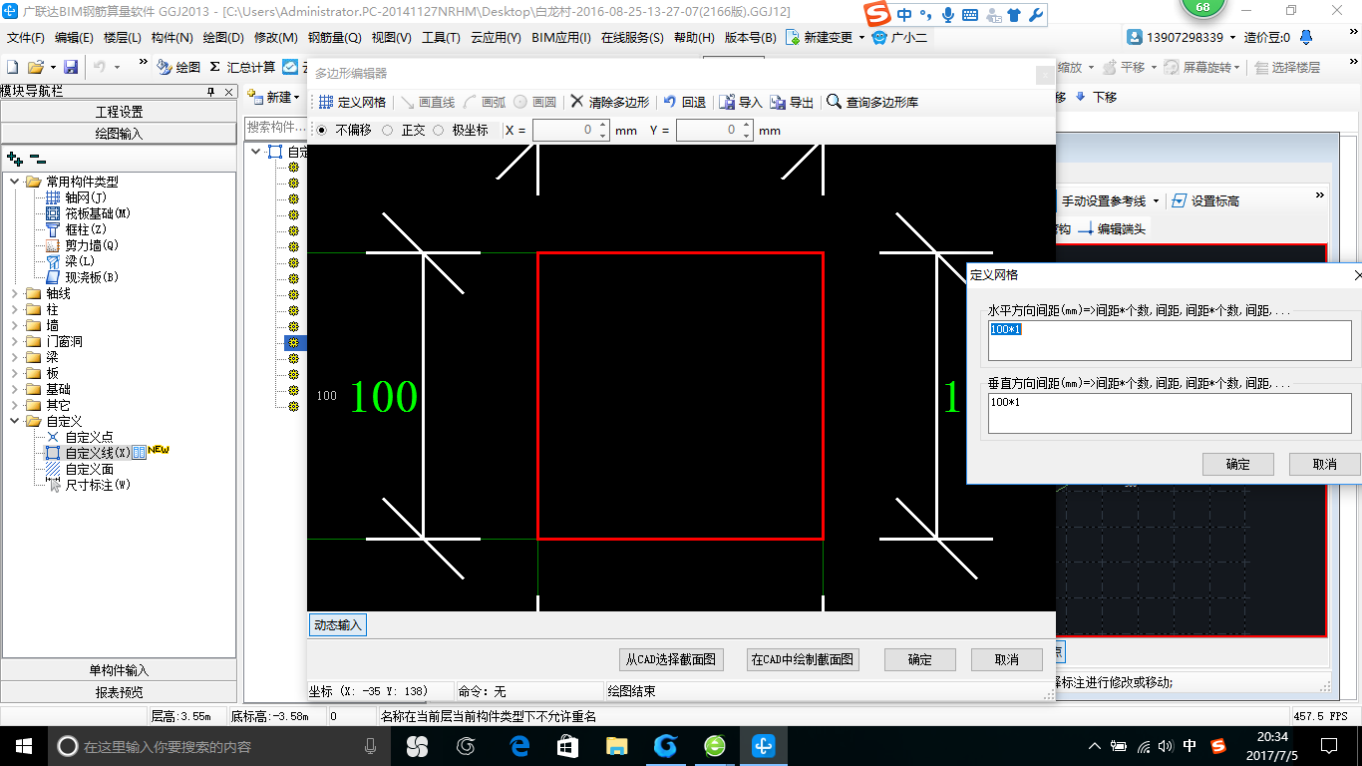Select the 极坐标 radio button

click(438, 130)
